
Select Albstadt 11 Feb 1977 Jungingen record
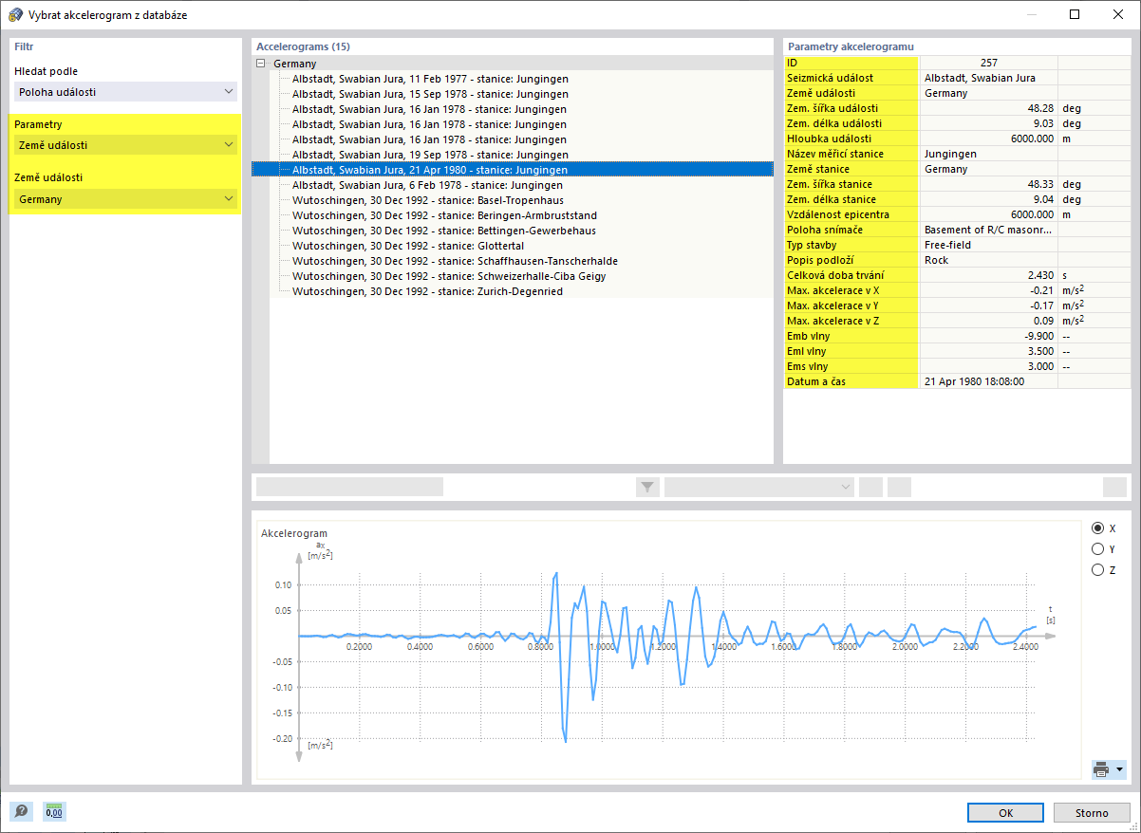pos(430,79)
